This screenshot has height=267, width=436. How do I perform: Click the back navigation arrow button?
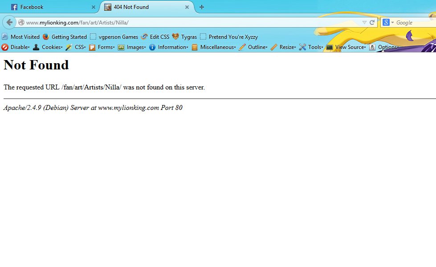9,22
